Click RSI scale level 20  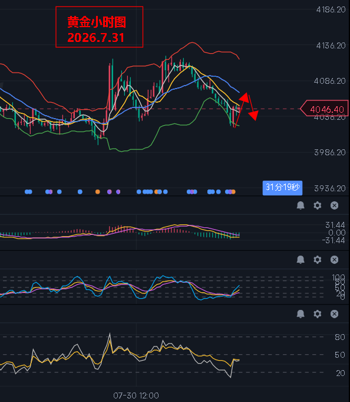pyautogui.click(x=341, y=373)
